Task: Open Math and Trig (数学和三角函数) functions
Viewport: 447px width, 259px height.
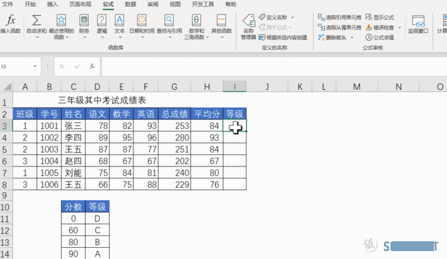Action: click(x=196, y=27)
